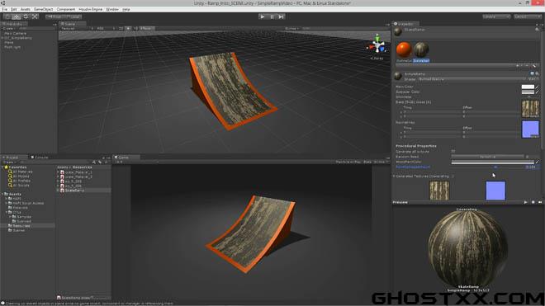Image resolution: width=545 pixels, height=306 pixels.
Task: Click the Pause button in the toolbar
Action: tap(272, 16)
